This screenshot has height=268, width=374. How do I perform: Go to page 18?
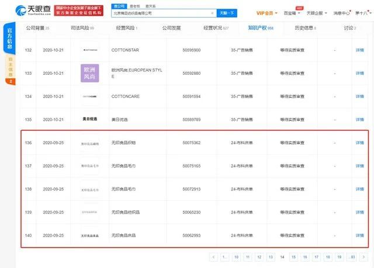[328, 257]
